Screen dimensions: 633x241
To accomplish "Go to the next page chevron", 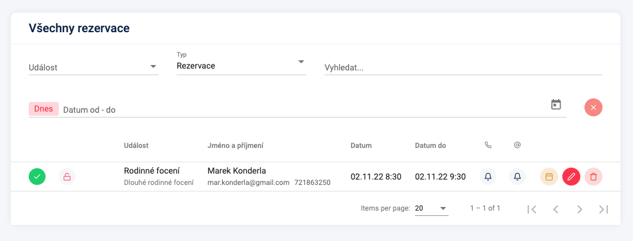I will pos(580,209).
